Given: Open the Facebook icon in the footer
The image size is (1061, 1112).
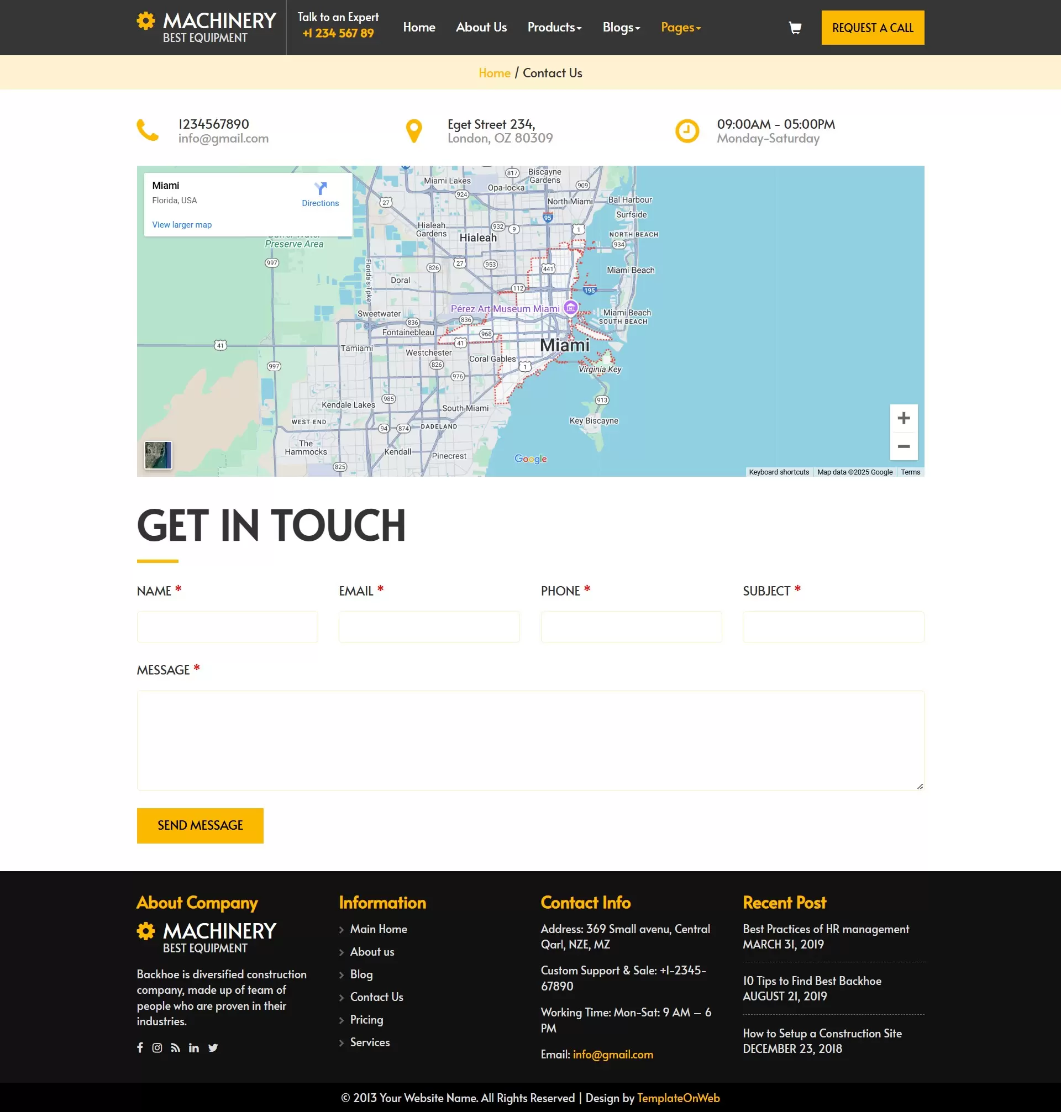Looking at the screenshot, I should [x=140, y=1047].
